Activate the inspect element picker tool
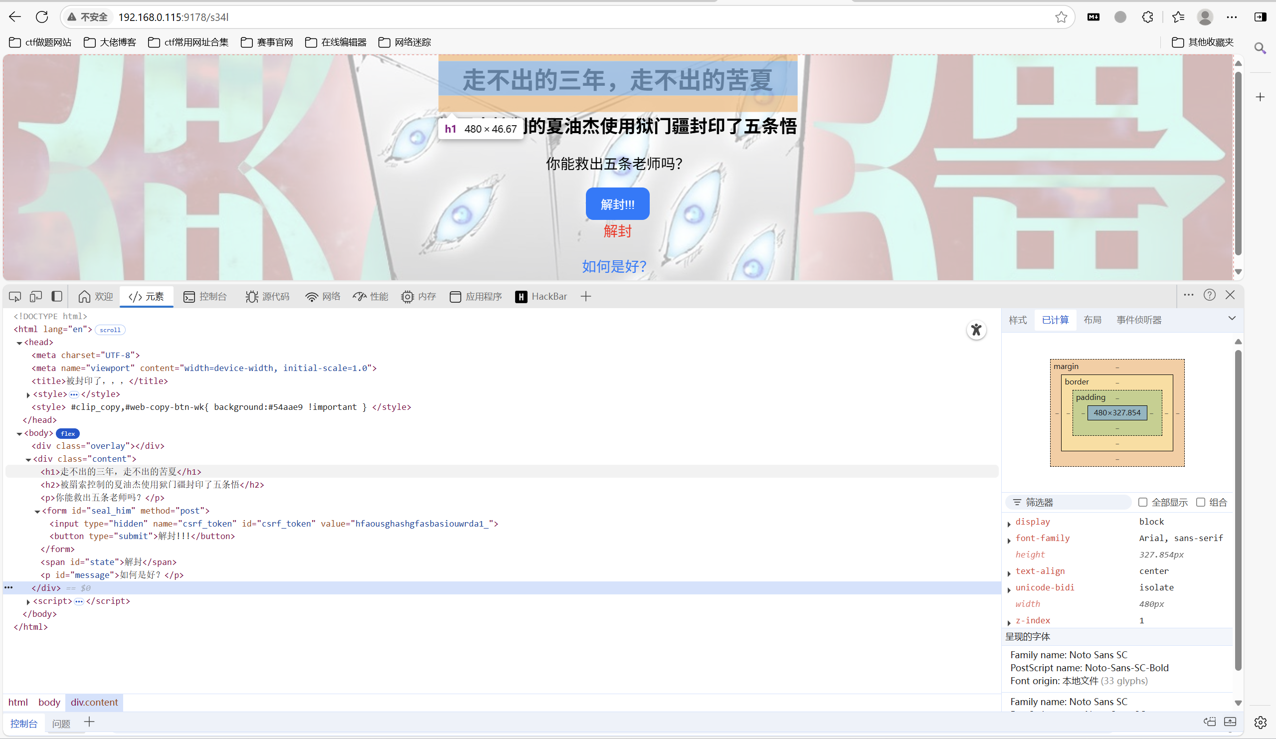 coord(14,296)
